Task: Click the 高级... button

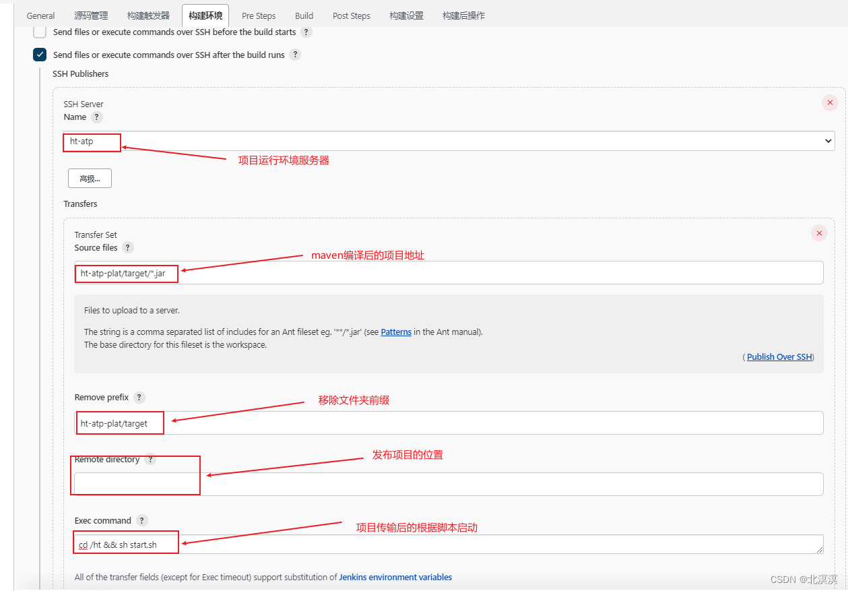Action: pos(90,178)
